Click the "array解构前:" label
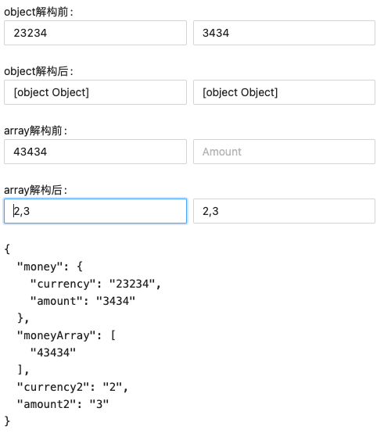 (x=36, y=131)
